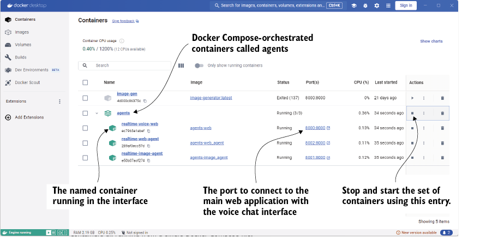492x239 pixels.
Task: Toggle Only show running containers switch
Action: (x=199, y=65)
